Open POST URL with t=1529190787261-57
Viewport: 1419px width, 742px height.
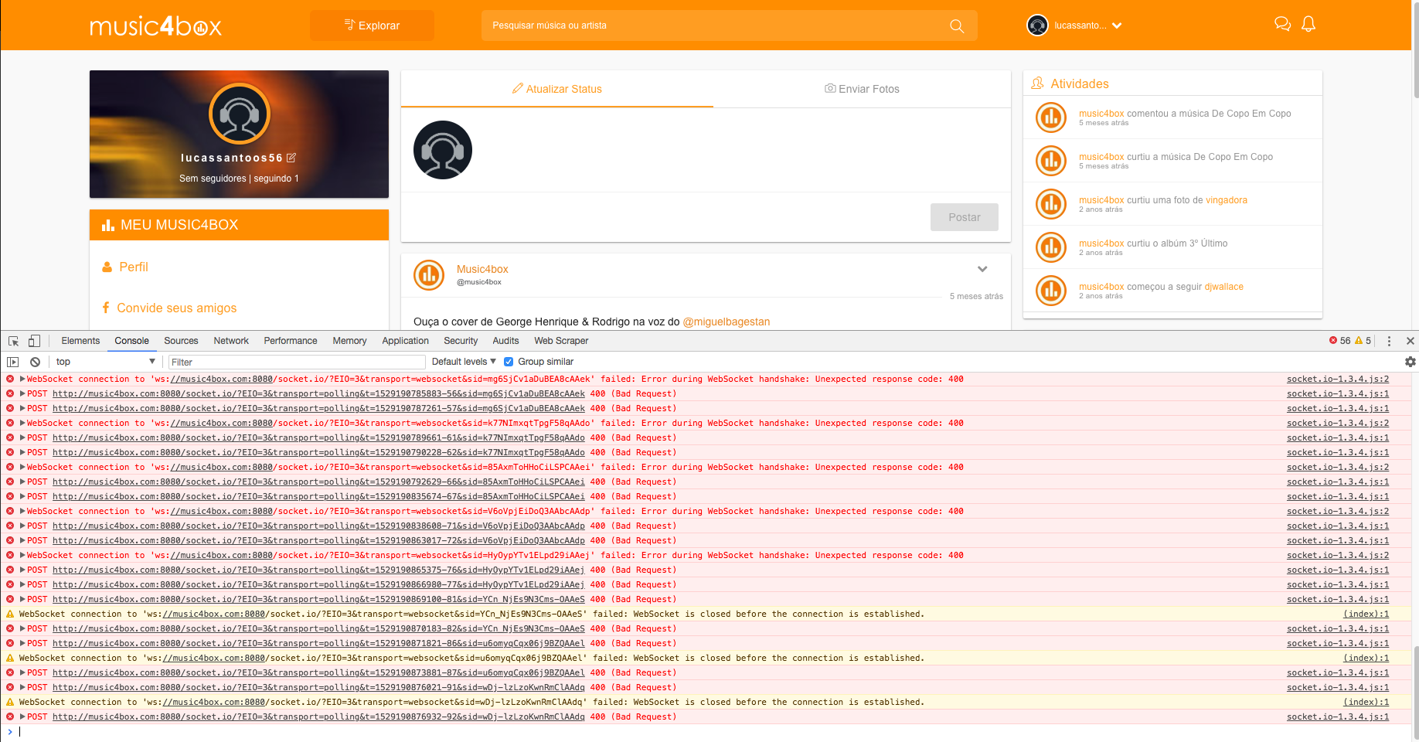point(318,408)
